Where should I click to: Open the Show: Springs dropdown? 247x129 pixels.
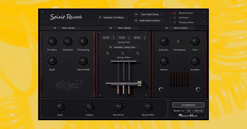click(123, 28)
